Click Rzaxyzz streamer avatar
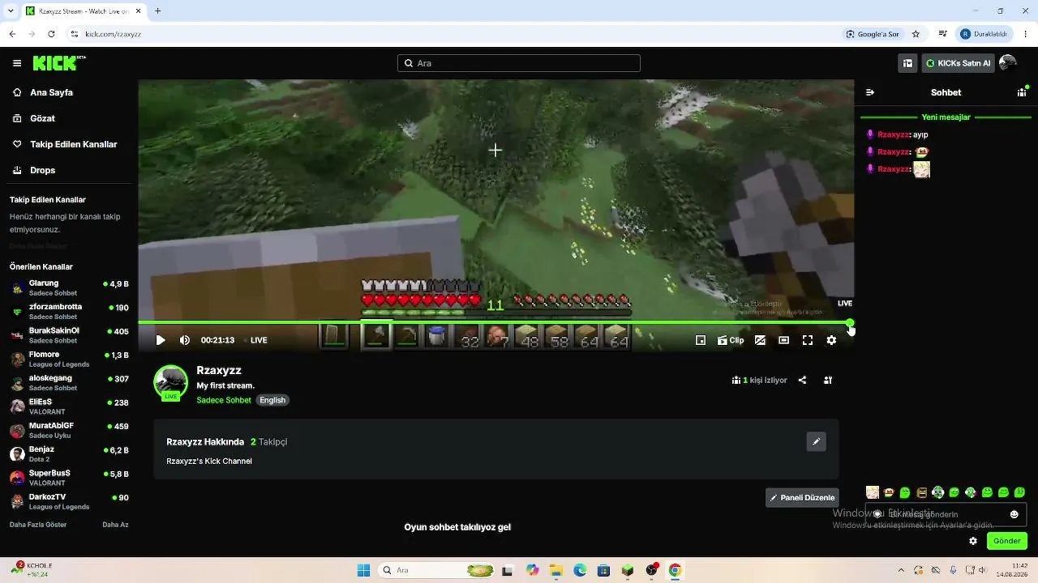This screenshot has height=583, width=1038. (x=170, y=382)
